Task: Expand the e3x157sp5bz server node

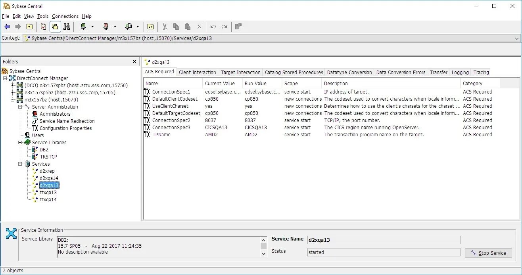Action: point(13,93)
